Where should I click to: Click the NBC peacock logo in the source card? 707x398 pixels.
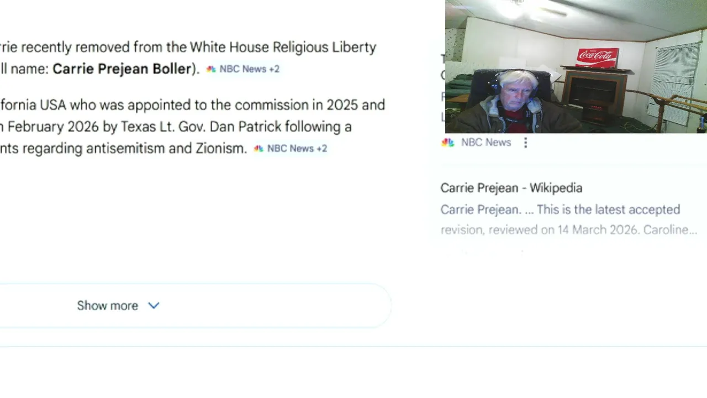(447, 143)
